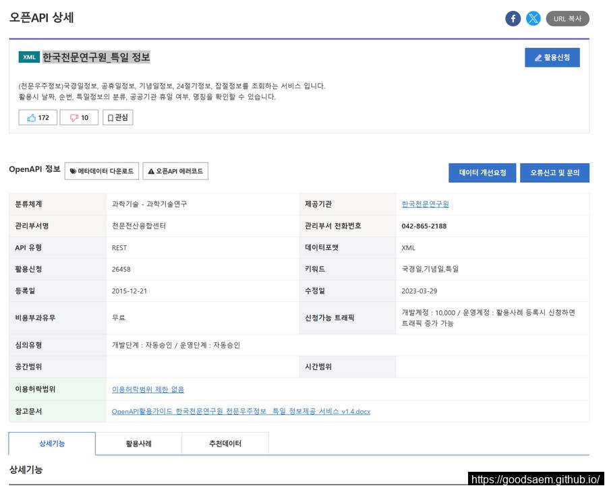The width and height of the screenshot is (607, 490).
Task: Click the 등록일 value 2015-12-21
Action: (129, 290)
